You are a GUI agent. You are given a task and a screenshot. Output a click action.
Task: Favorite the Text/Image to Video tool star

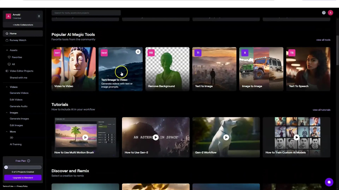[x=138, y=52]
